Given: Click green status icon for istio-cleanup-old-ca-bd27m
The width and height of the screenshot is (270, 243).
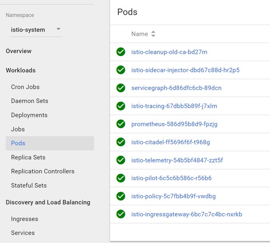Looking at the screenshot, I should coord(121,52).
